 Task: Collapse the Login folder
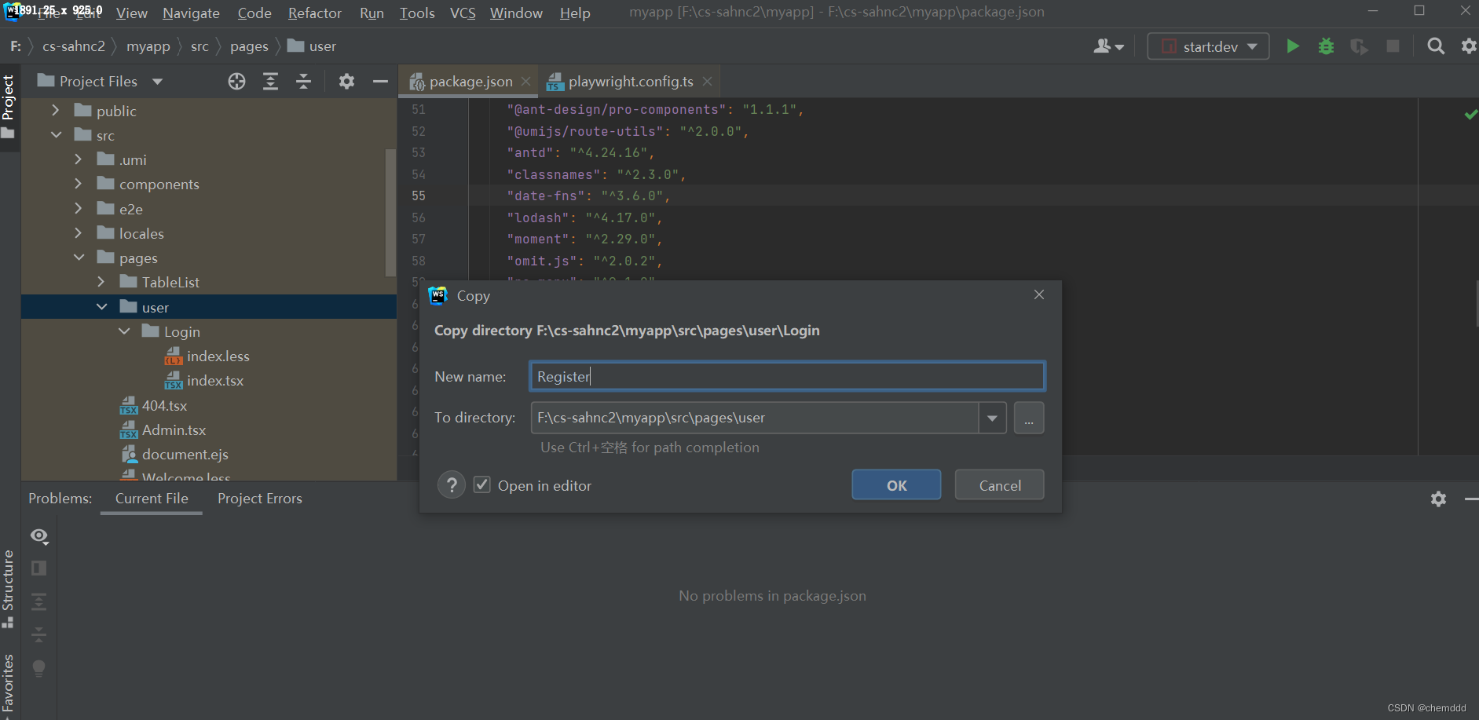pyautogui.click(x=124, y=331)
